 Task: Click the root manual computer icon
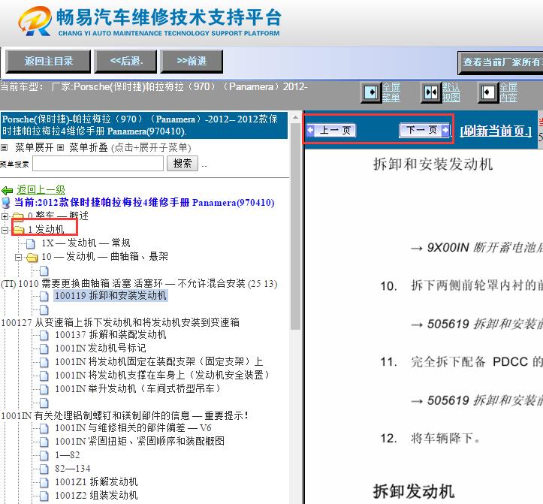[6, 203]
